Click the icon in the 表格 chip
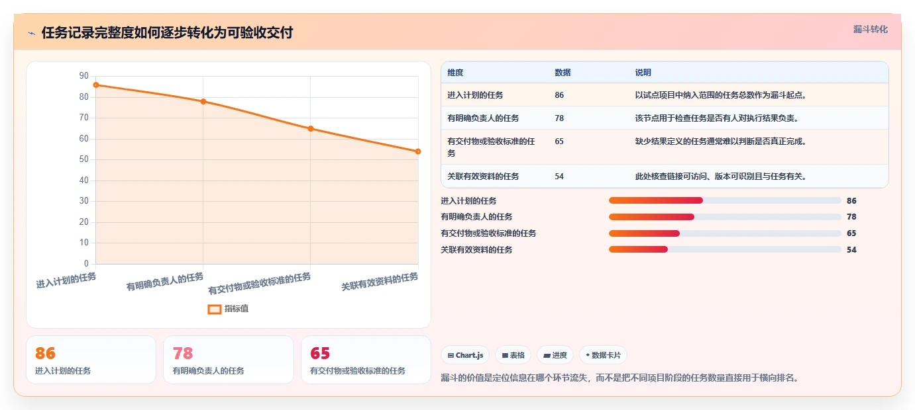This screenshot has height=410, width=915. pyautogui.click(x=505, y=356)
